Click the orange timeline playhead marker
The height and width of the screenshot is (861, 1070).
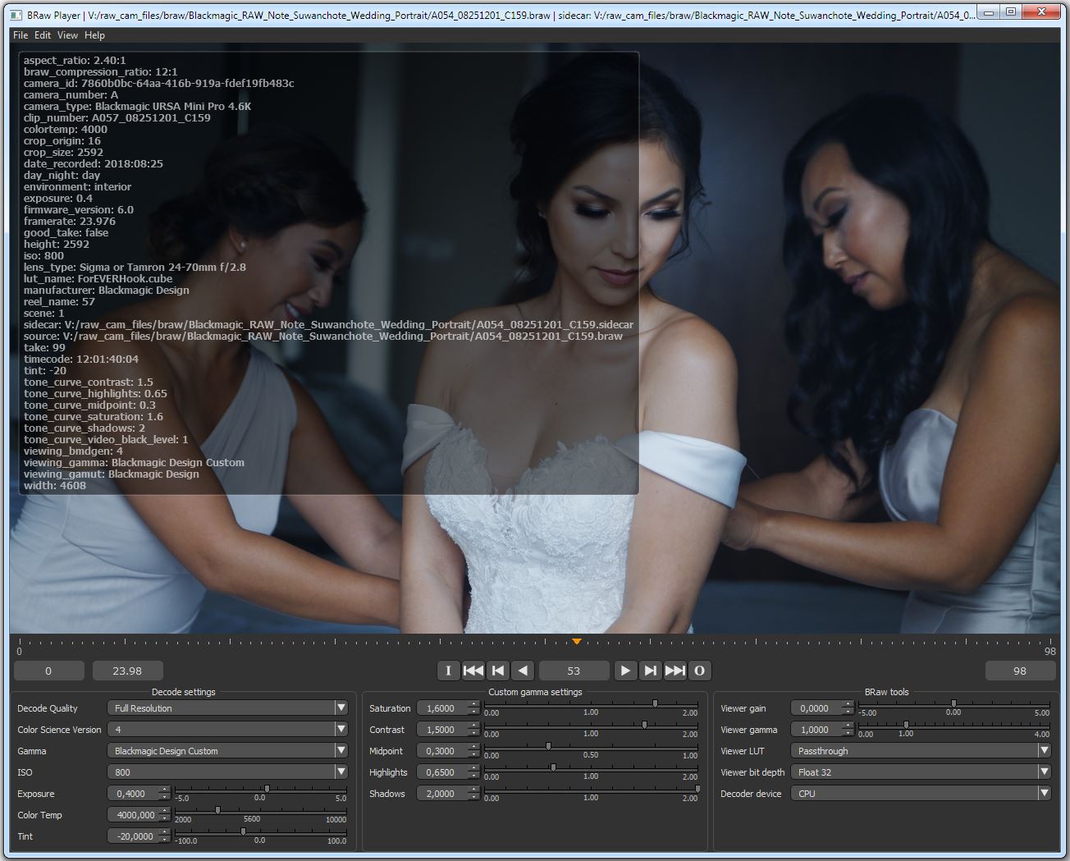click(x=577, y=641)
